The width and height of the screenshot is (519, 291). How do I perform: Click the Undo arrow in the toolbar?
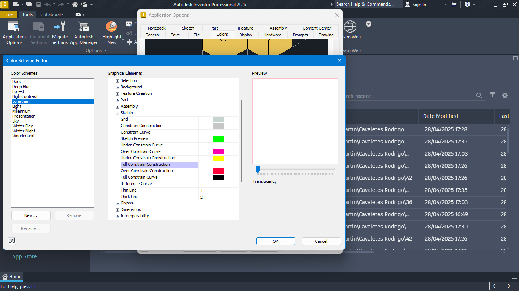48,4
